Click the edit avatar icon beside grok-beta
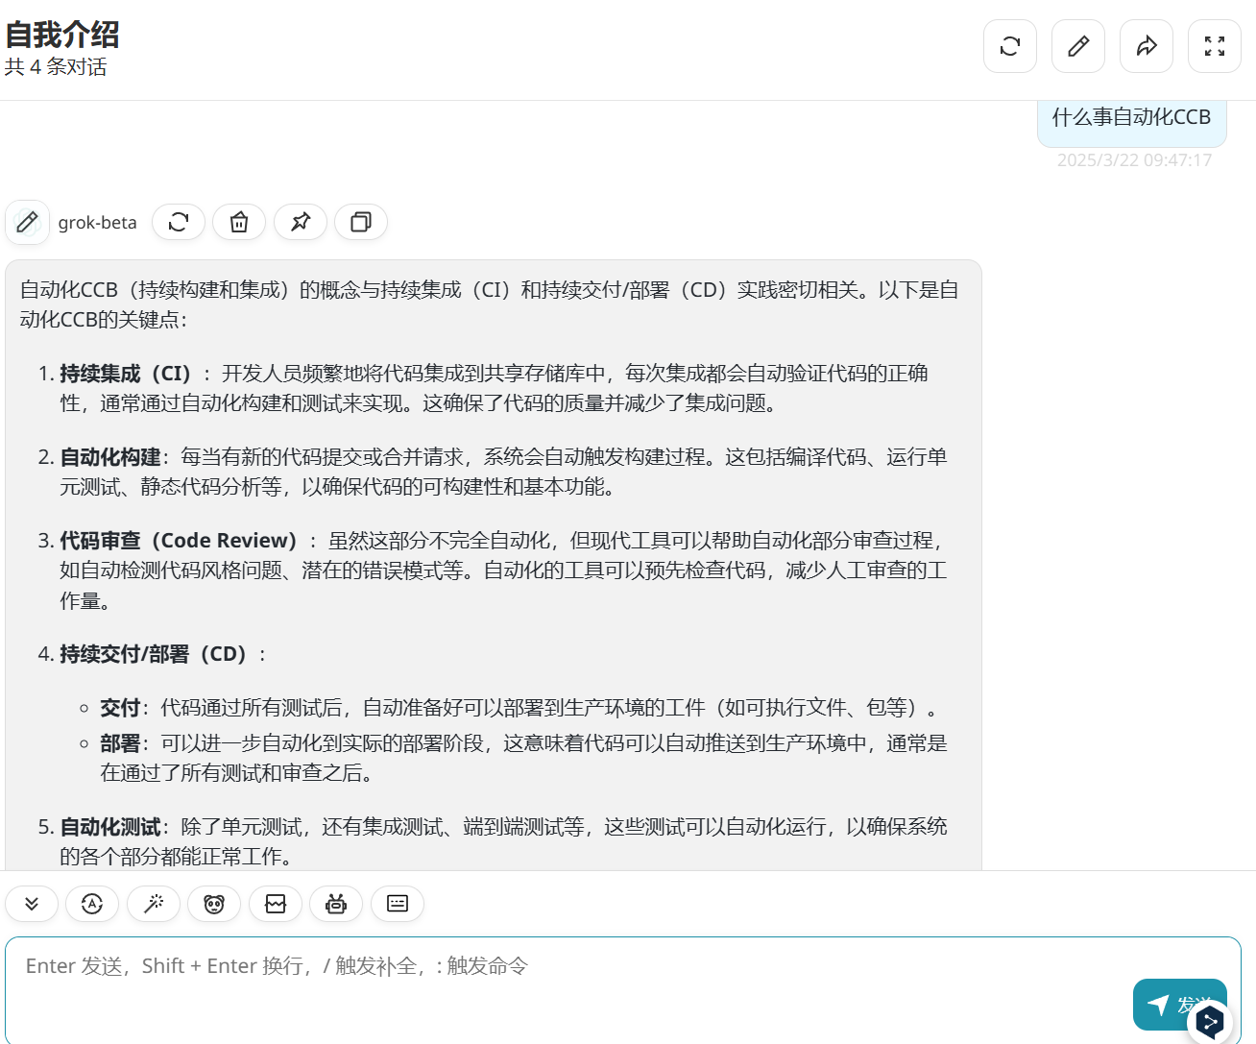Viewport: 1256px width, 1044px height. click(x=27, y=223)
